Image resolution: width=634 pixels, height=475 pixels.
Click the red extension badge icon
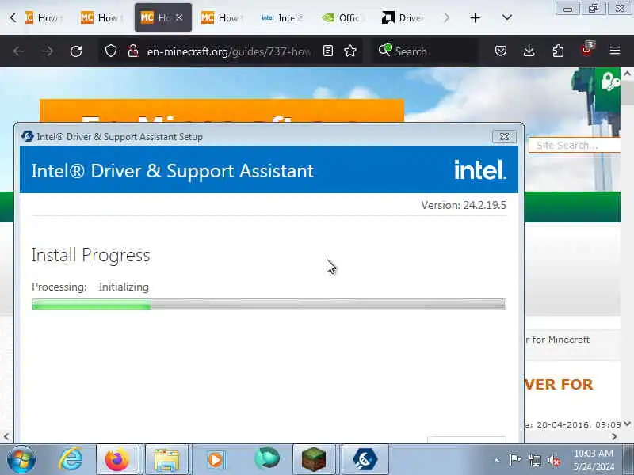click(586, 49)
